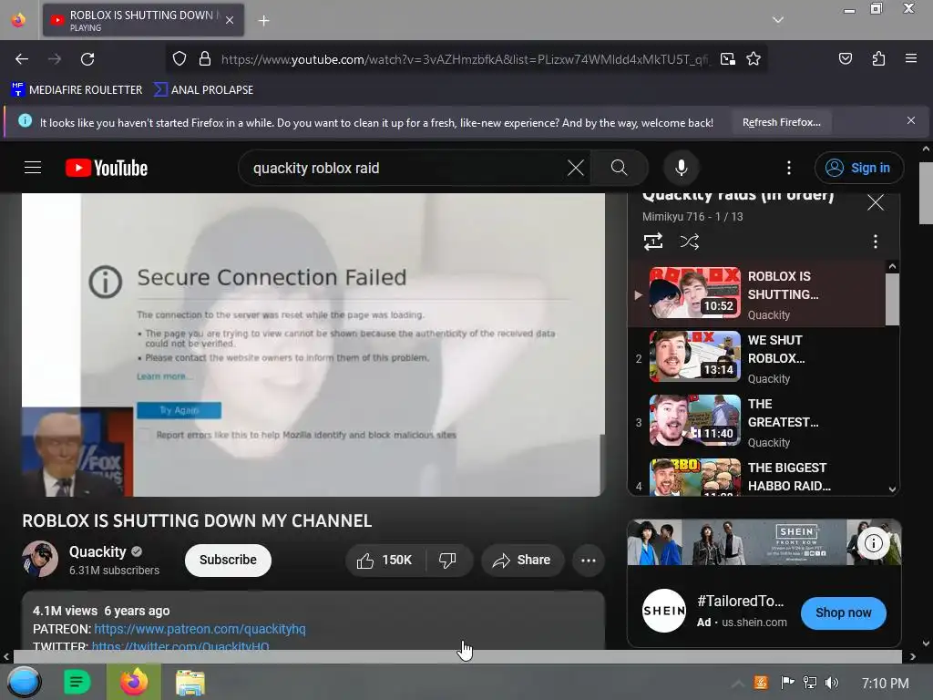
Task: Dismiss the Firefox refresh notification bar
Action: pos(910,121)
